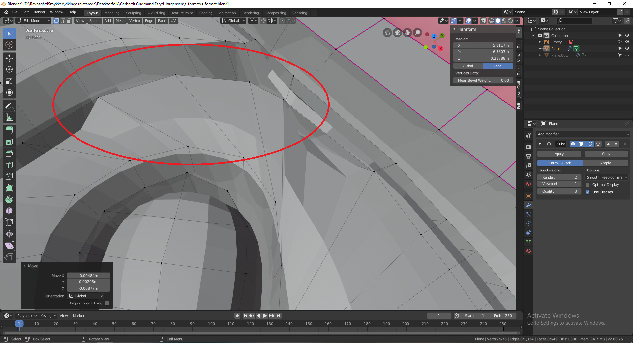Viewport: 633px width, 343px height.
Task: Uncheck Use Creases option
Action: 588,192
